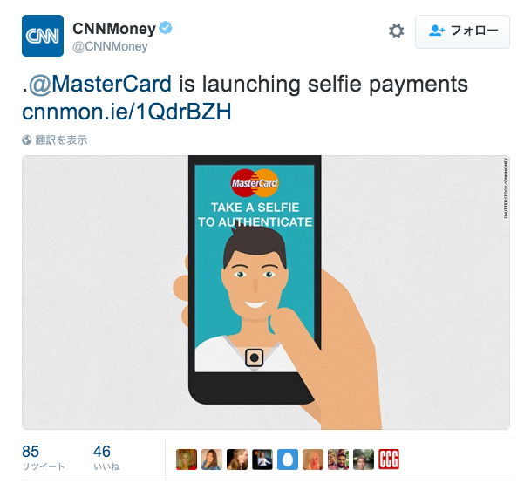Click the フォロー follow button
The image size is (531, 490).
click(462, 31)
